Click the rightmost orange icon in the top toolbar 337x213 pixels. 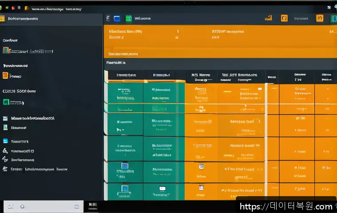click(319, 18)
